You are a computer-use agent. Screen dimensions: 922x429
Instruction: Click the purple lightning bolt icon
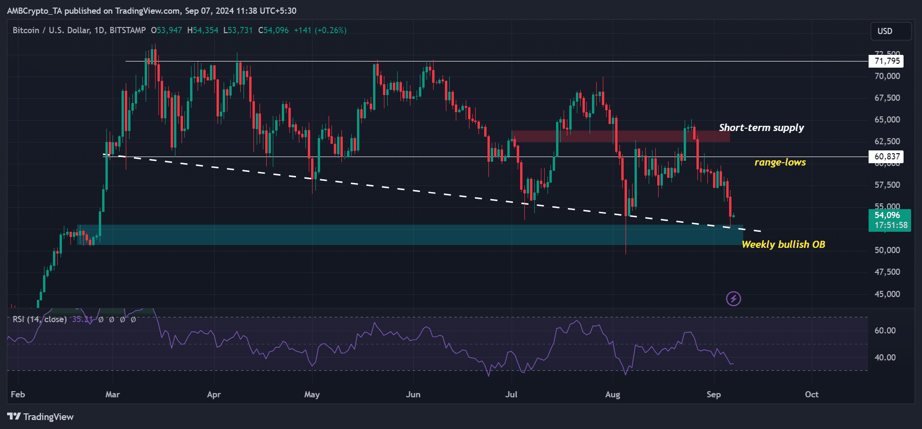733,298
